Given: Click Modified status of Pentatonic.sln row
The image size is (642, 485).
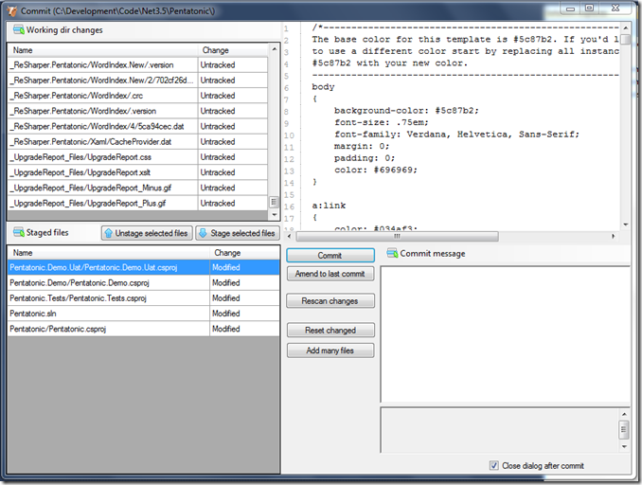Looking at the screenshot, I should tap(226, 314).
